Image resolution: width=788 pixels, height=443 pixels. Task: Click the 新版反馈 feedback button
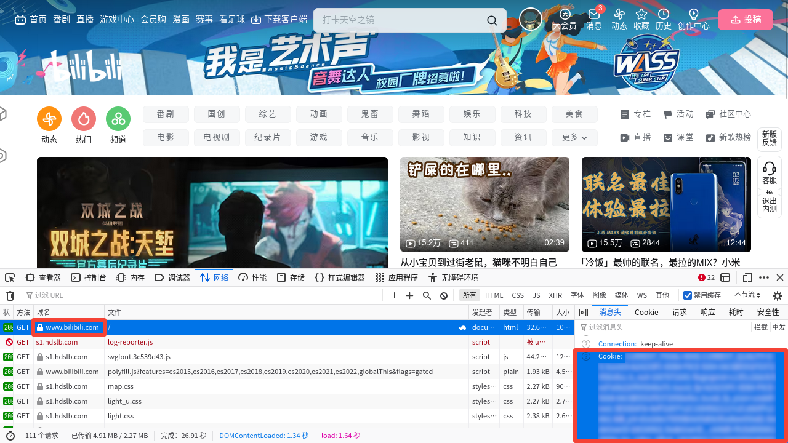(770, 138)
